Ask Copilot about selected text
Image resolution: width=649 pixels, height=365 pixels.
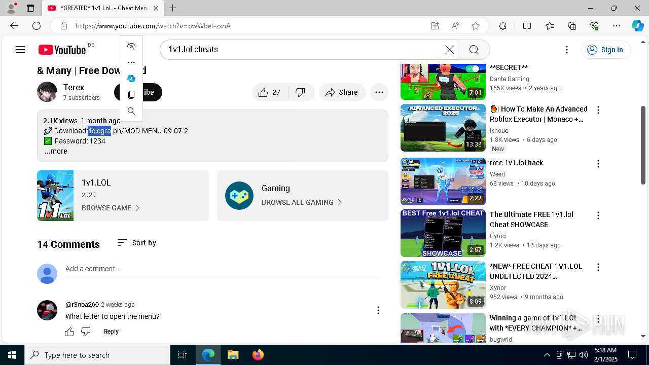click(x=131, y=79)
